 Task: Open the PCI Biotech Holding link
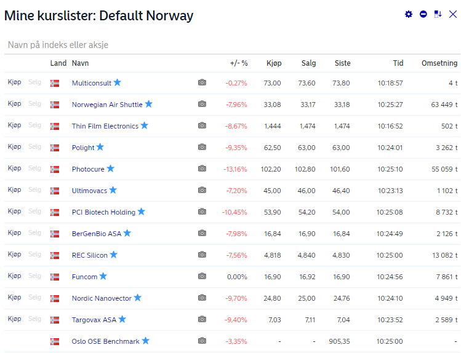(103, 212)
